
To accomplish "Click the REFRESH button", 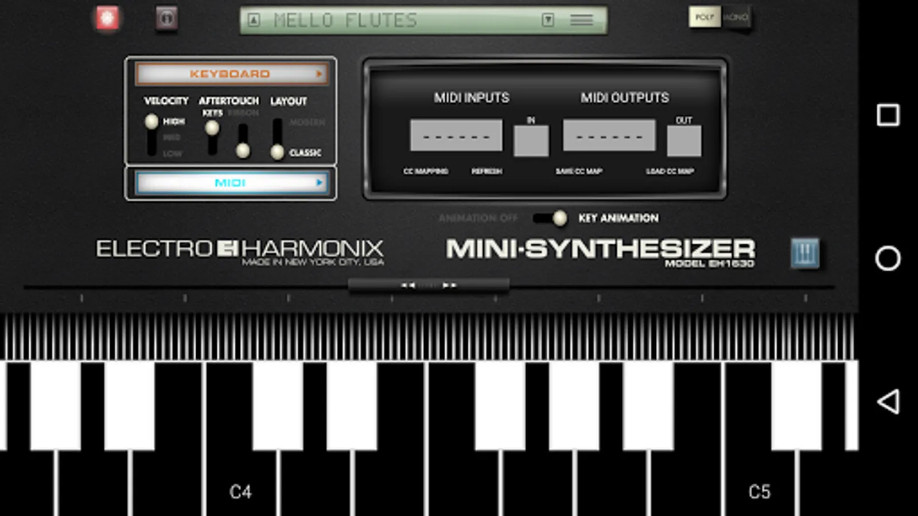I will [x=487, y=171].
